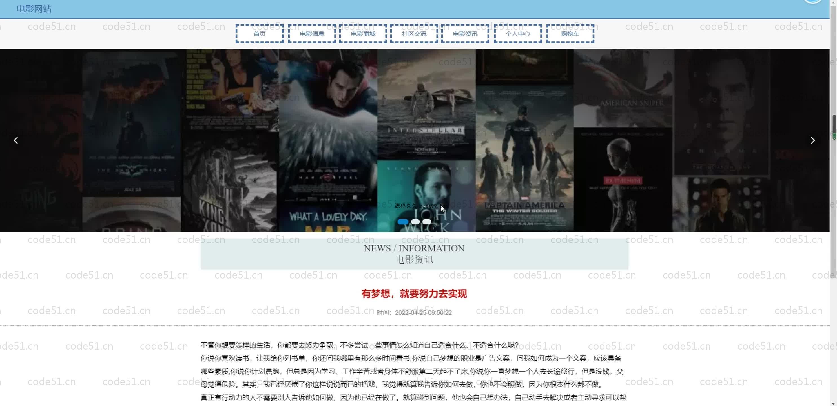Select the second carousel indicator dot
Image resolution: width=837 pixels, height=406 pixels.
[415, 222]
